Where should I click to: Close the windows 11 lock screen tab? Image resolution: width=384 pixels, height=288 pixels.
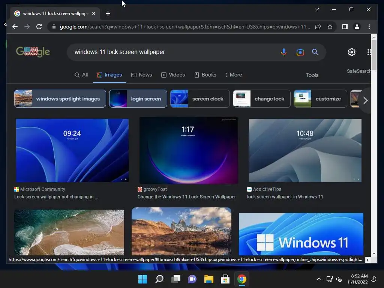coord(93,13)
